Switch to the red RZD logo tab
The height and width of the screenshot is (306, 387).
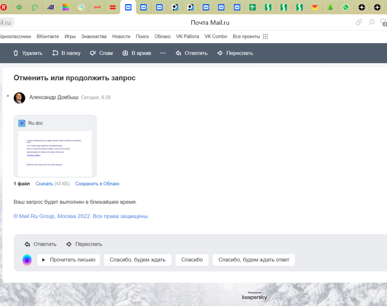tap(97, 7)
